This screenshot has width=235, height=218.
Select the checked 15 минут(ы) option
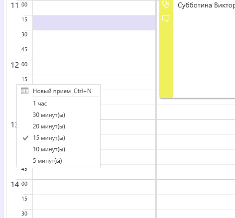coord(58,138)
